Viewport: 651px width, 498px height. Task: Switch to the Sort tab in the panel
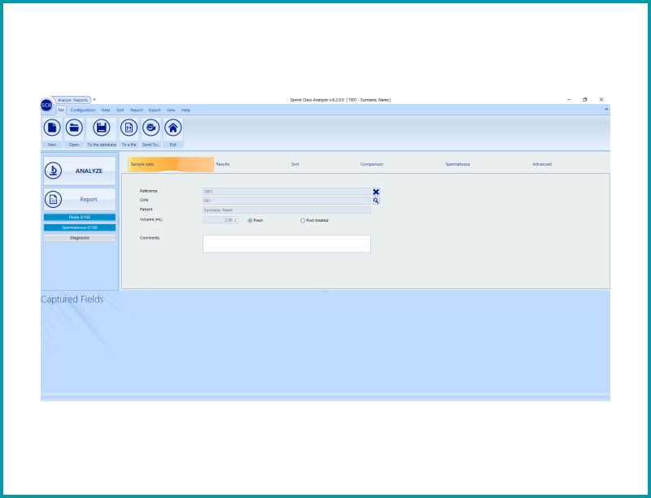pos(295,164)
